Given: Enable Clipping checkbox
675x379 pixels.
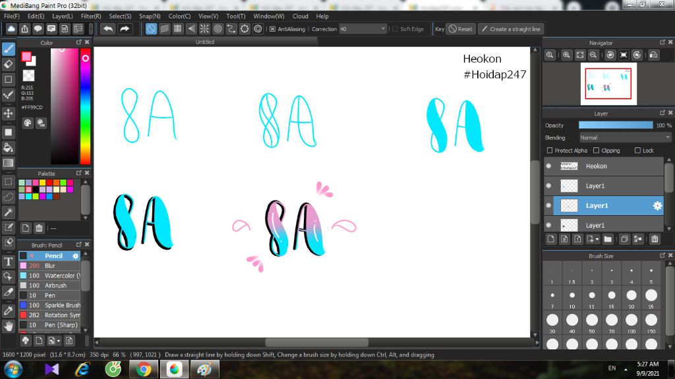Looking at the screenshot, I should (x=596, y=151).
